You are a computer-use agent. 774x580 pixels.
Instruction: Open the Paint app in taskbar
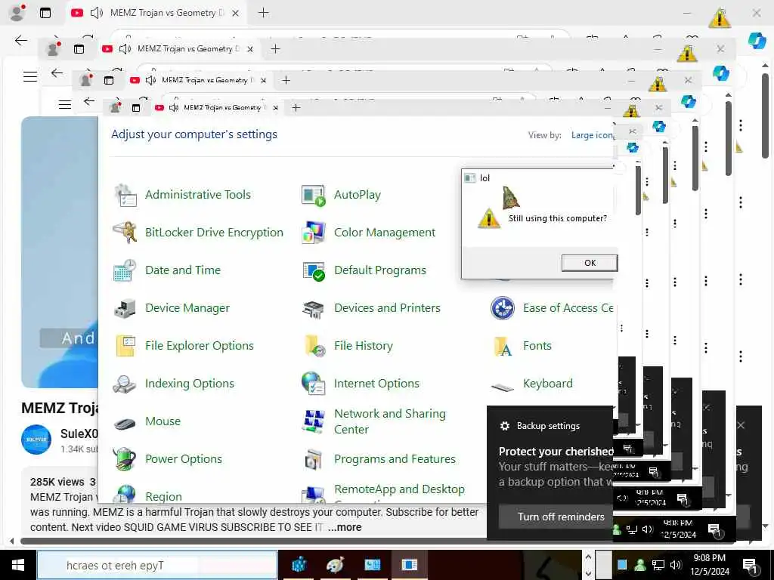(x=335, y=565)
